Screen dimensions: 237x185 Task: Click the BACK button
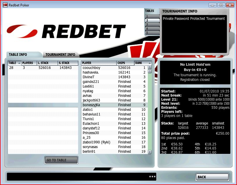coord(212,177)
